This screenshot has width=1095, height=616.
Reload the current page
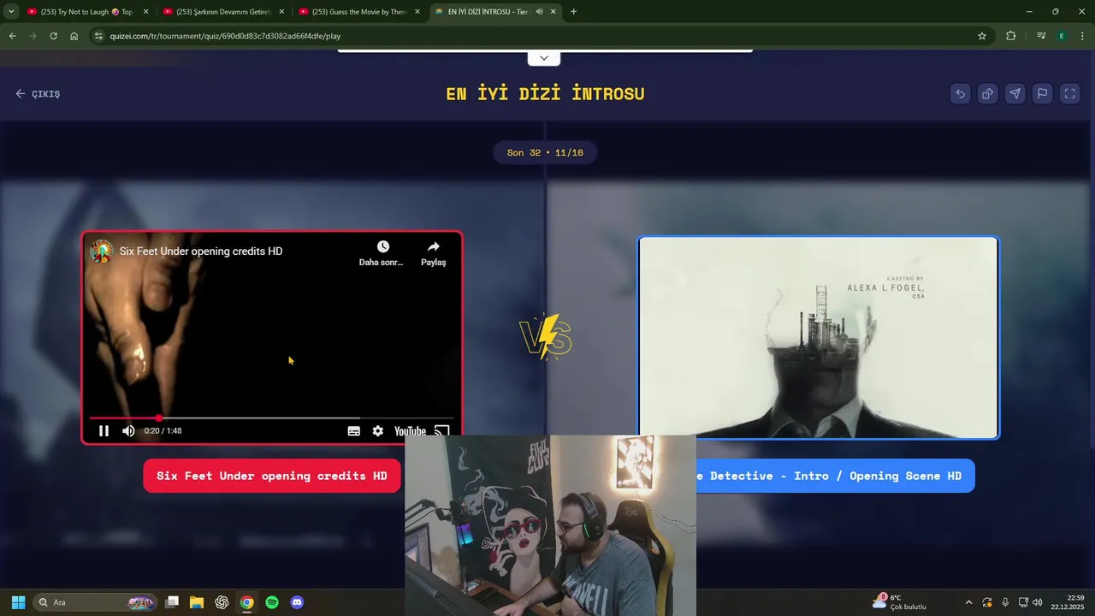53,36
